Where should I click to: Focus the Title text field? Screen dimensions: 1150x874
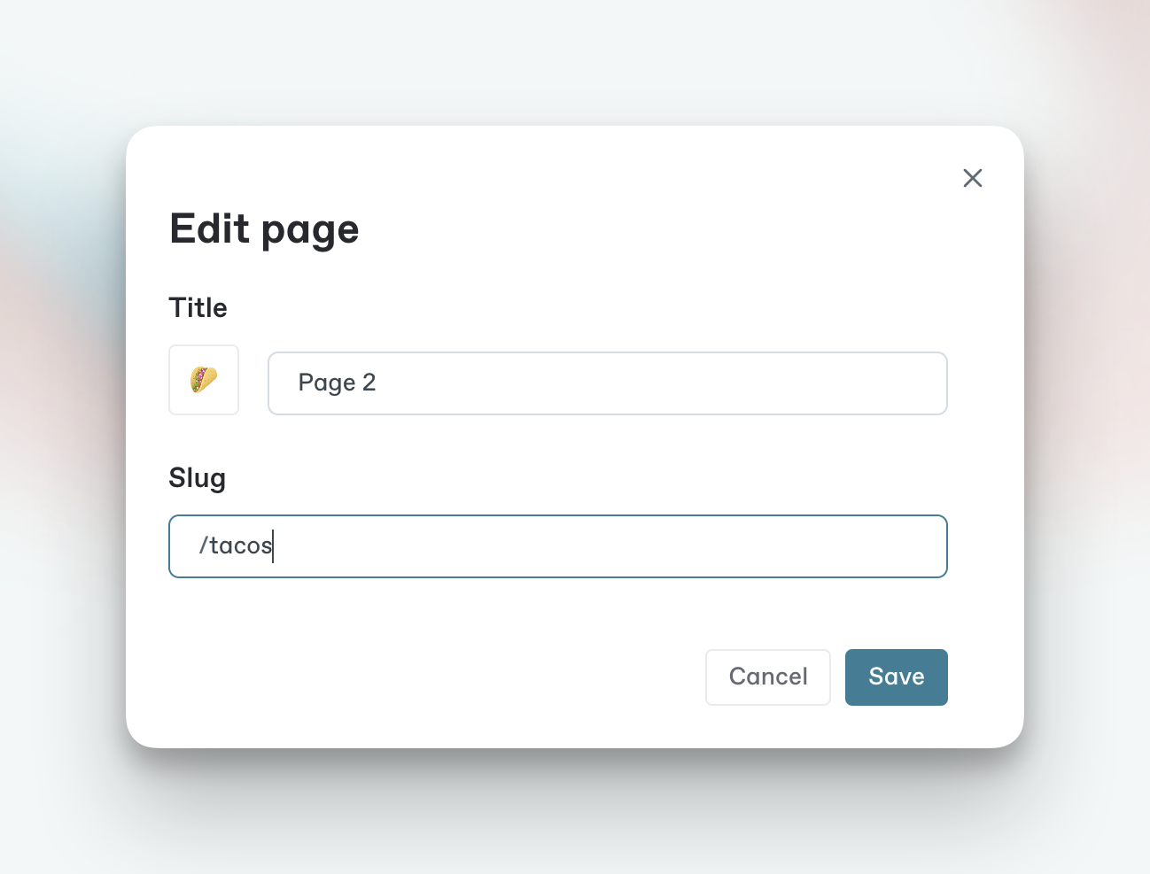(607, 383)
